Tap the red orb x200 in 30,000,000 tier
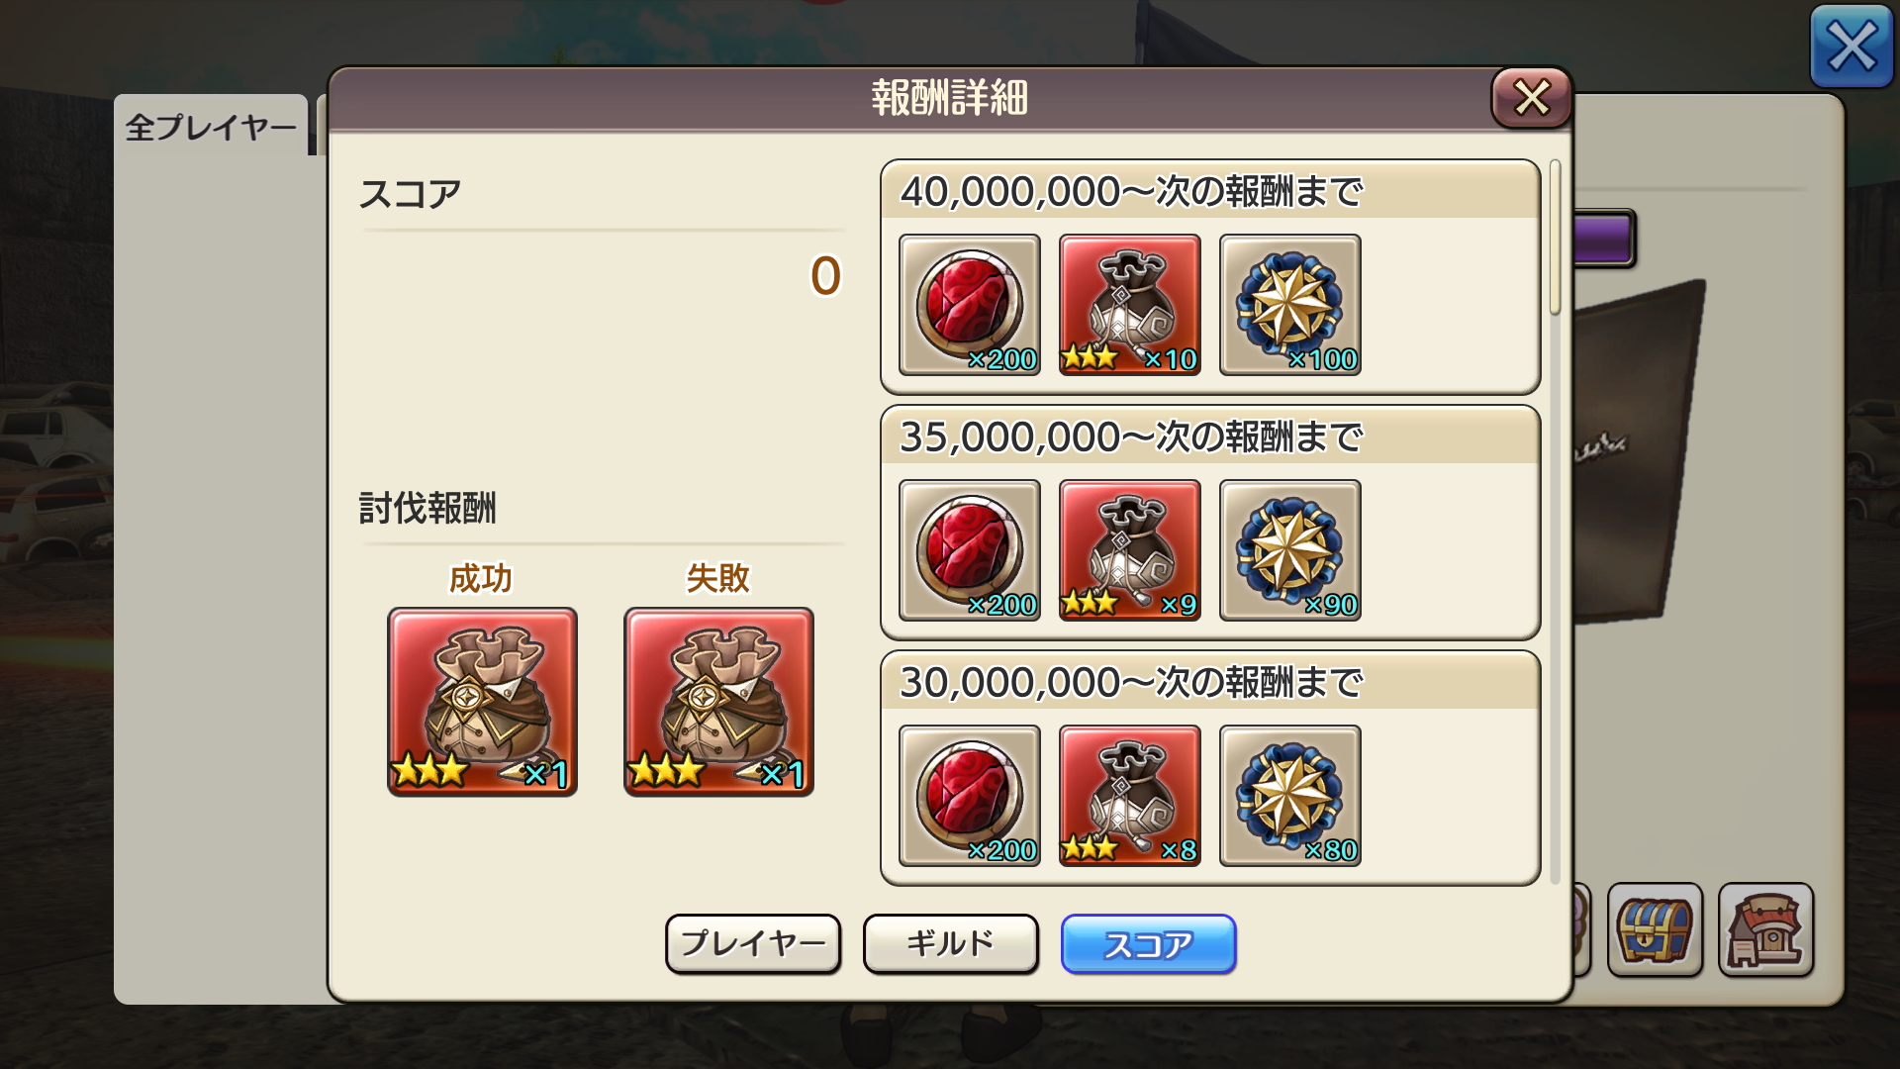 (x=969, y=796)
